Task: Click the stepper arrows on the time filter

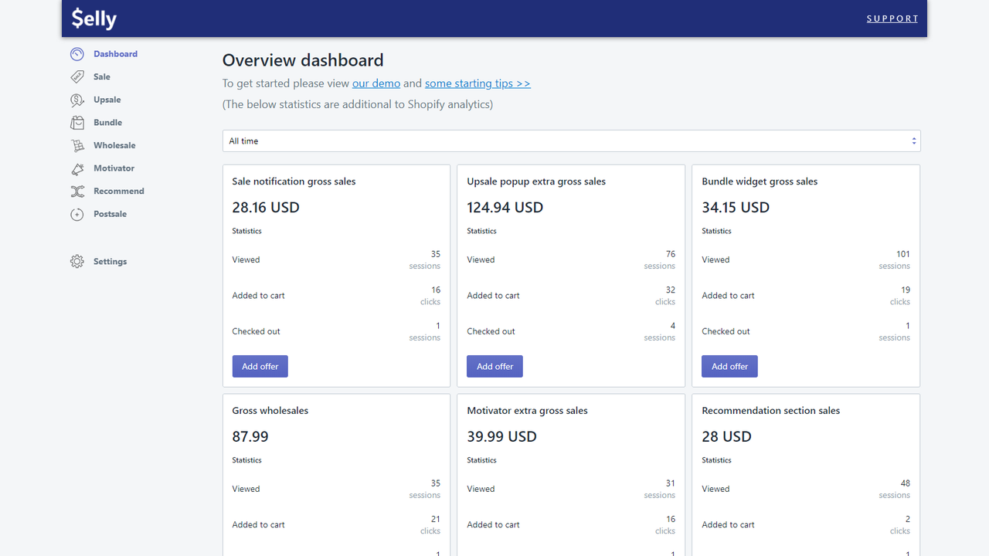Action: click(x=913, y=141)
